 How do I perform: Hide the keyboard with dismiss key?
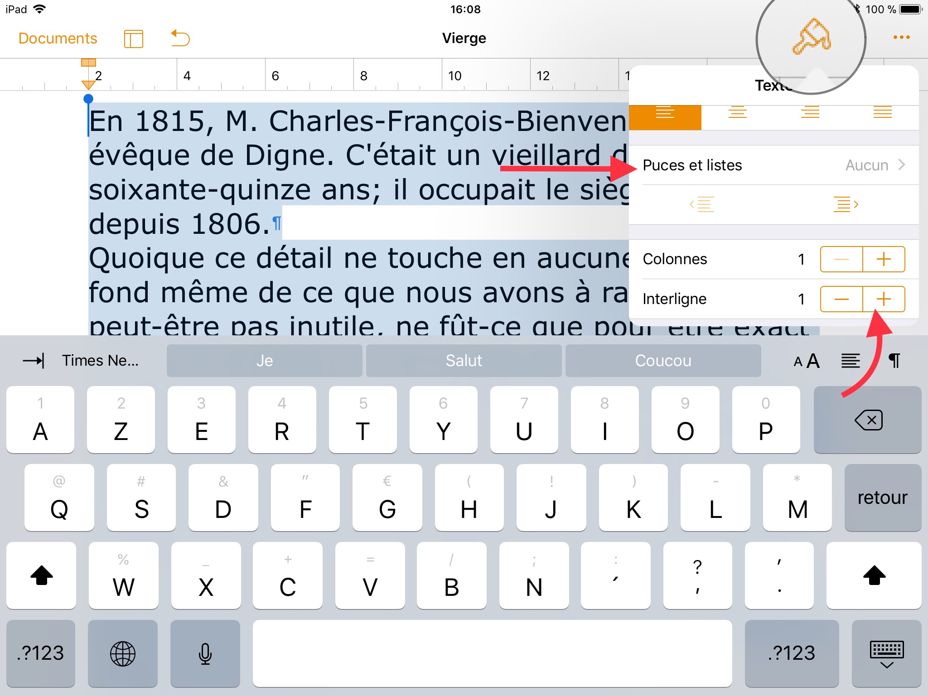pyautogui.click(x=886, y=654)
